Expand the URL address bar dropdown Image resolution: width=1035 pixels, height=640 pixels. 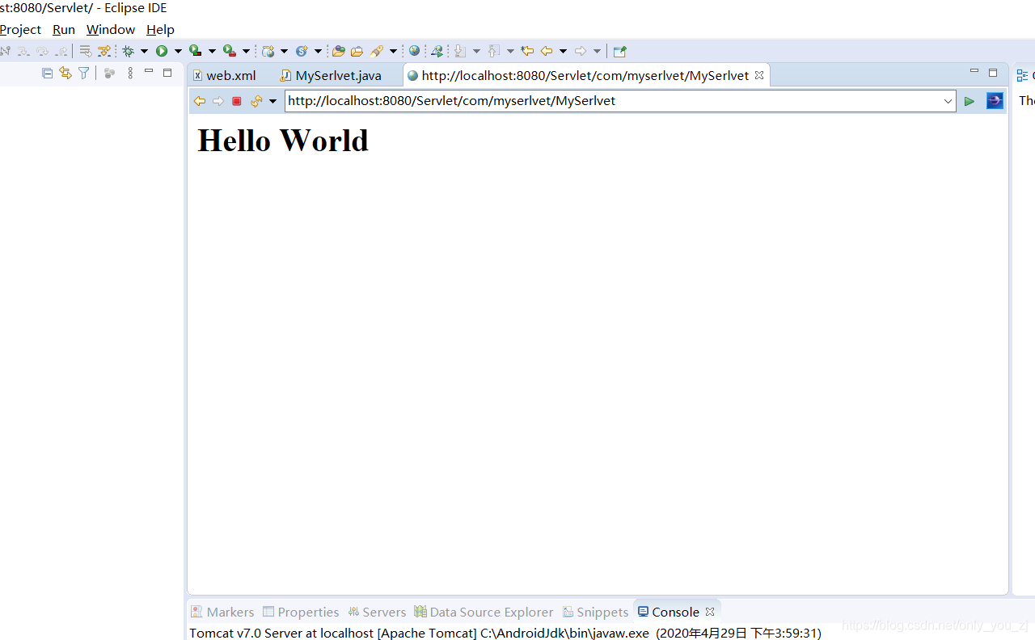click(948, 100)
